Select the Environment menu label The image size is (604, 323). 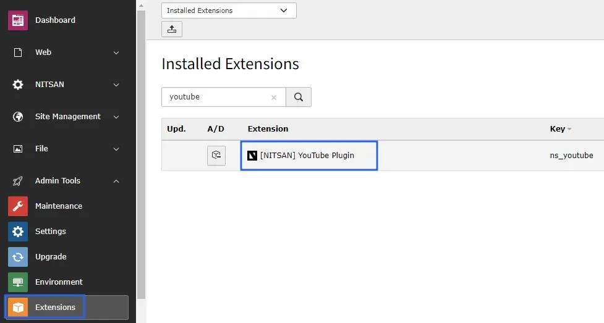pos(59,282)
